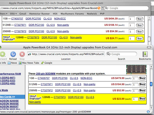Viewport: 154px width, 115px height.
Task: Click the Safari window address bar
Action: [50, 8]
